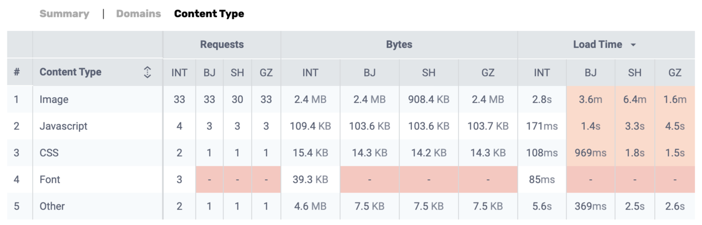The image size is (702, 225).
Task: Select the Javascript row label
Action: [63, 126]
